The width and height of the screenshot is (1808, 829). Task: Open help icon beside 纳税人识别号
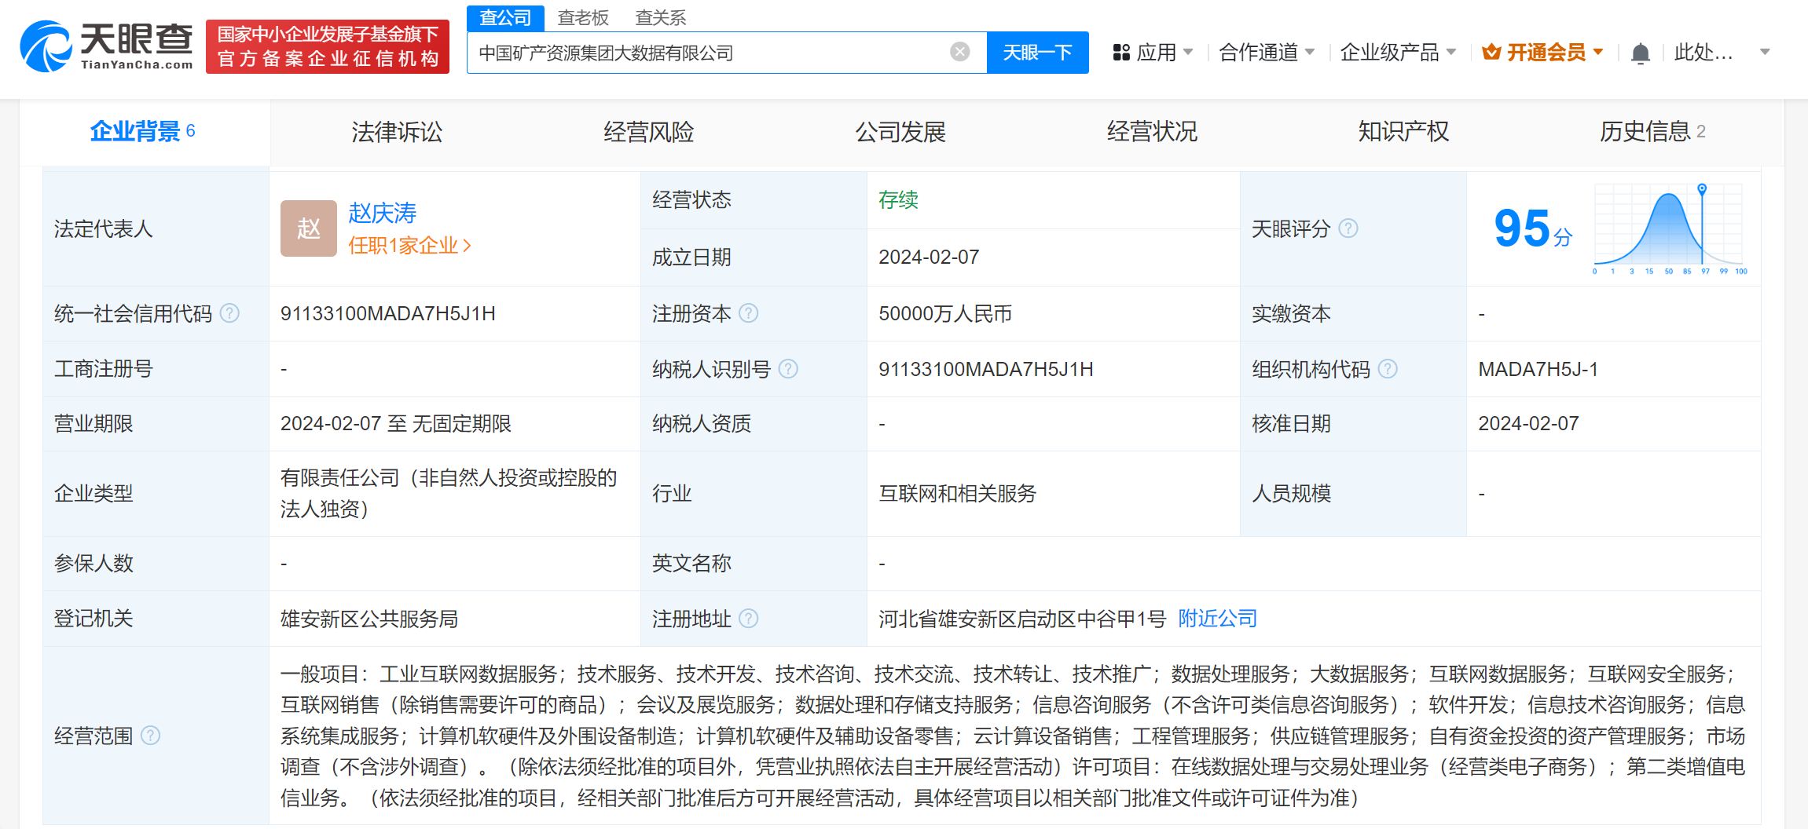click(x=788, y=369)
